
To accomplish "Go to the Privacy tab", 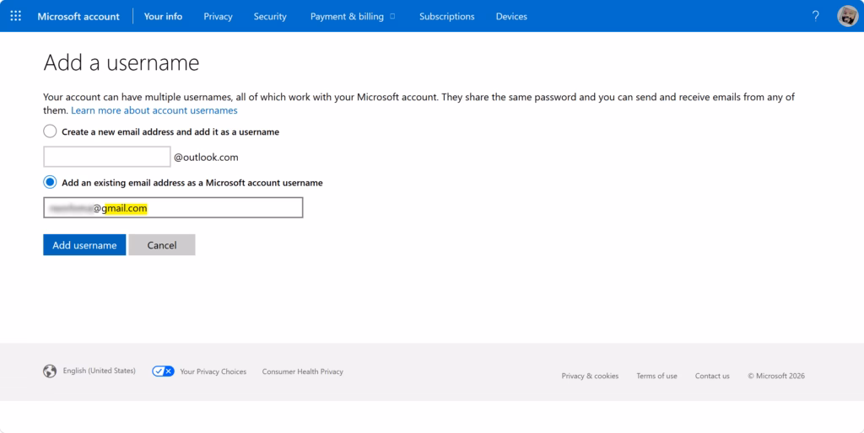I will [x=219, y=17].
